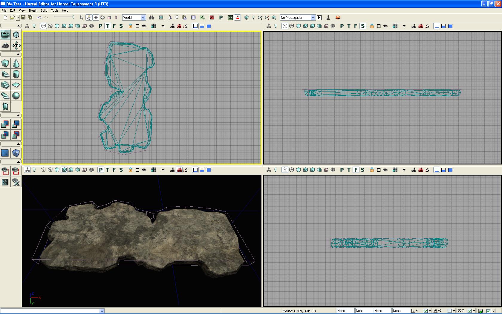Click the CSG Add button
502x314 pixels.
coord(5,124)
